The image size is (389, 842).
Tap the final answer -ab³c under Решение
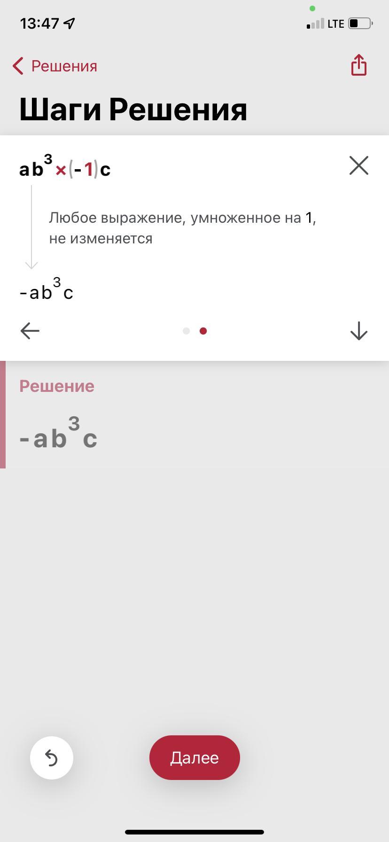tap(58, 434)
